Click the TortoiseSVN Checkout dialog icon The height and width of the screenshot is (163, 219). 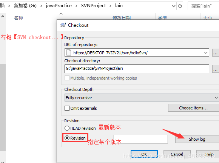click(63, 25)
